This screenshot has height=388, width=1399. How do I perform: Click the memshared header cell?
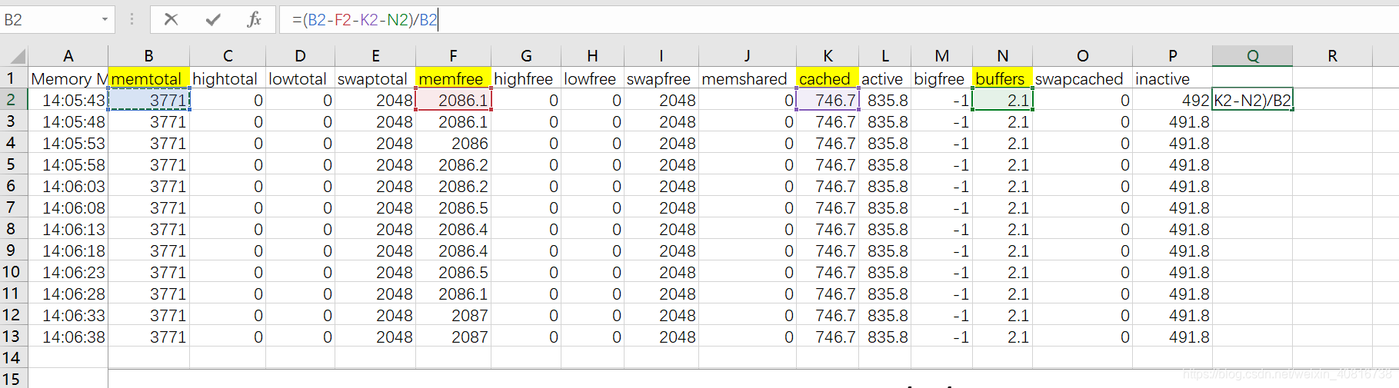(x=747, y=78)
